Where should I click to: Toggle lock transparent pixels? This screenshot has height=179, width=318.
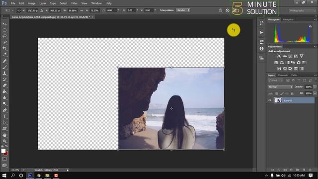click(277, 93)
